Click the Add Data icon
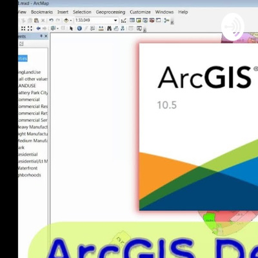The height and width of the screenshot is (258, 258). (66, 21)
